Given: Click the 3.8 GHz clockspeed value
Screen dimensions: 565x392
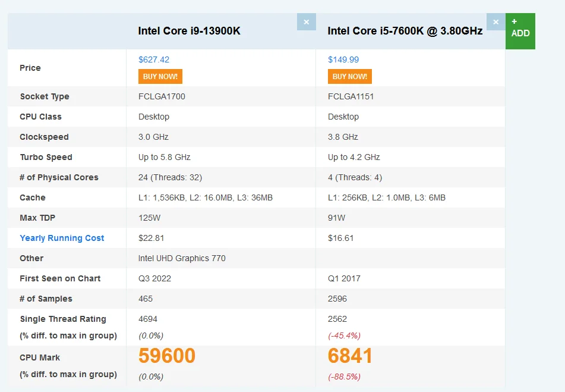Looking at the screenshot, I should coord(343,137).
